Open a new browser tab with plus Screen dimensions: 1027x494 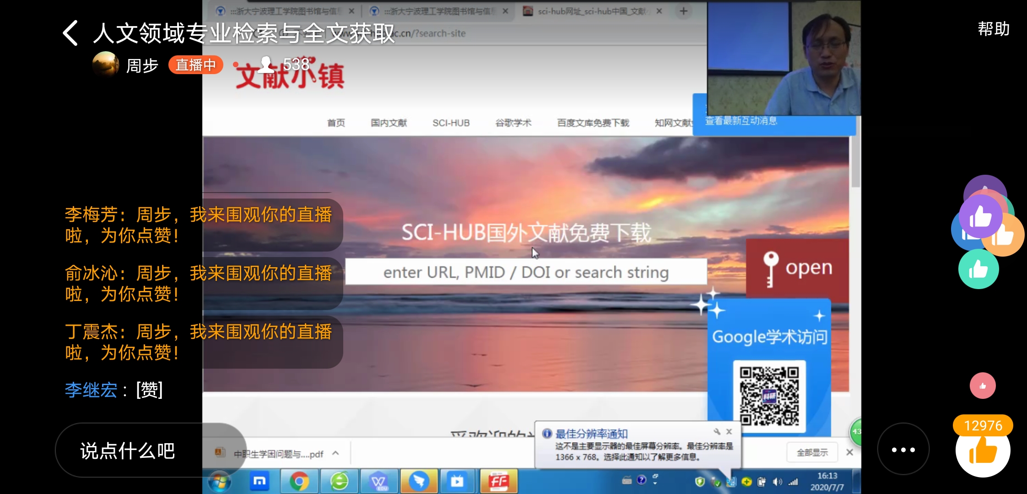click(x=683, y=11)
